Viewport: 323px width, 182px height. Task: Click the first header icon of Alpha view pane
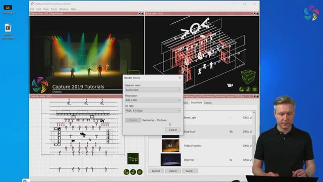click(139, 14)
